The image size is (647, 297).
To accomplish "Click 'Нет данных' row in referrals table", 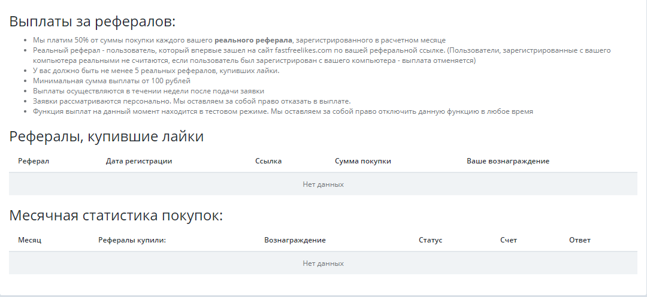I will pos(323,184).
